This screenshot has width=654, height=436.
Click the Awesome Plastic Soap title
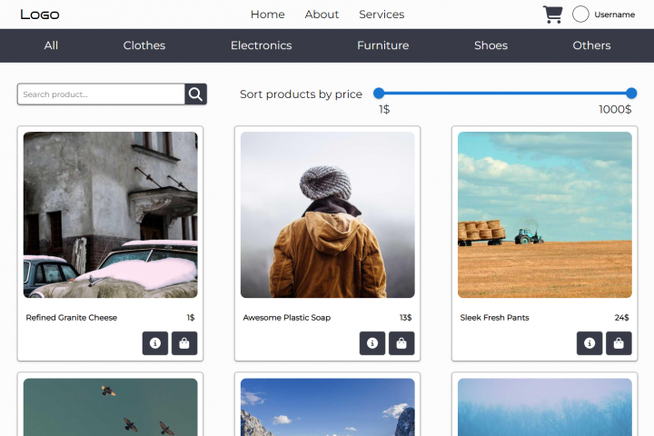point(287,318)
